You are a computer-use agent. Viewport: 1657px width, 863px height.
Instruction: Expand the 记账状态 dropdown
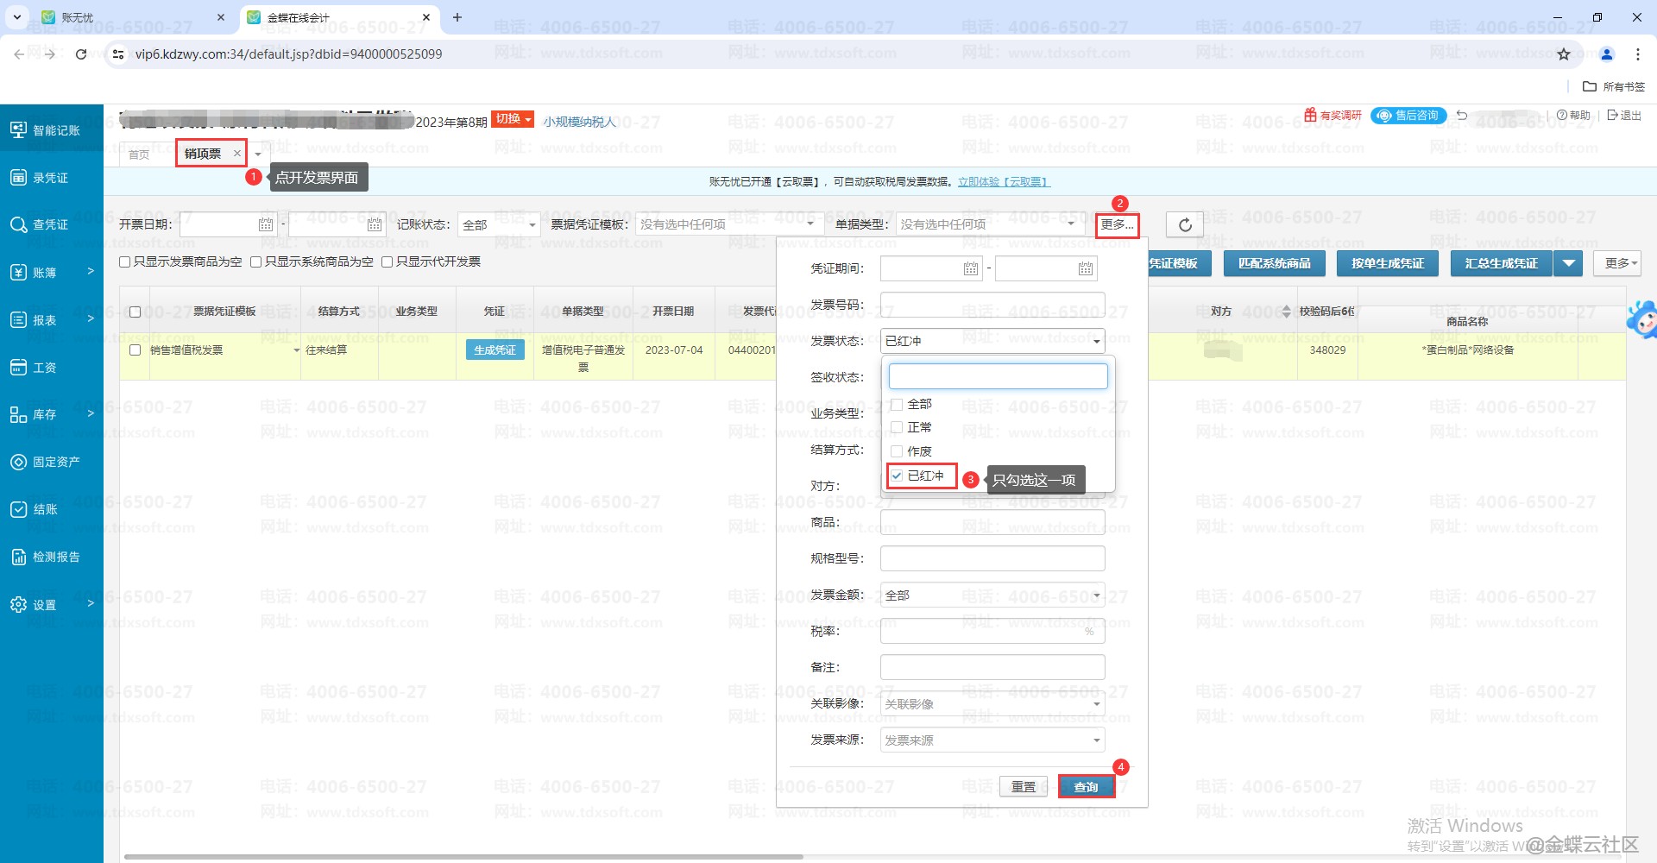pos(499,225)
